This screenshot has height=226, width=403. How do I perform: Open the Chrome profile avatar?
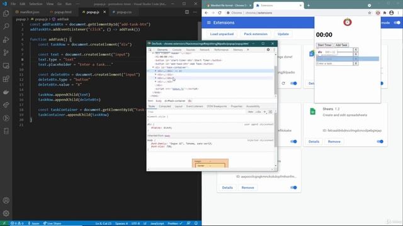coord(392,13)
